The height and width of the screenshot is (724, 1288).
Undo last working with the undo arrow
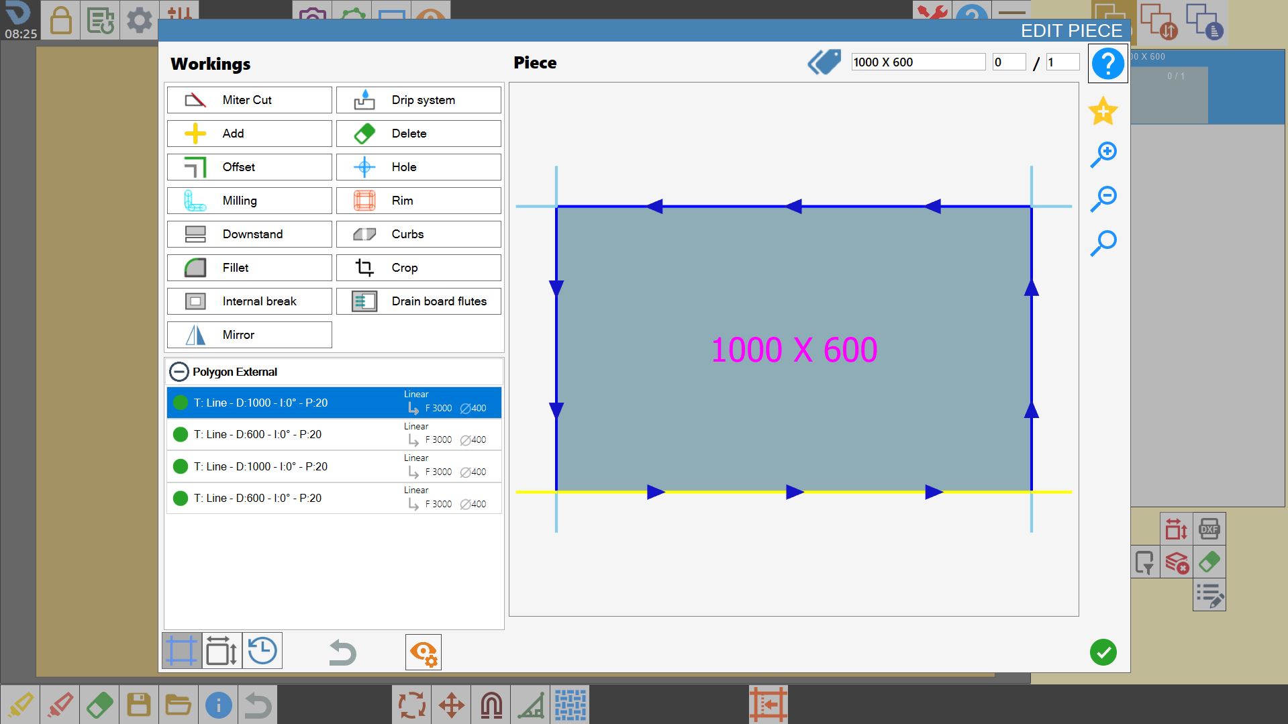[x=342, y=652]
